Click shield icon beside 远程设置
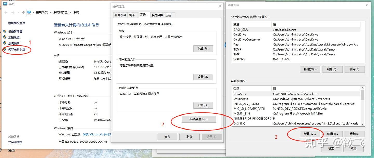Viewport: 374px width, 158px height. [5, 37]
